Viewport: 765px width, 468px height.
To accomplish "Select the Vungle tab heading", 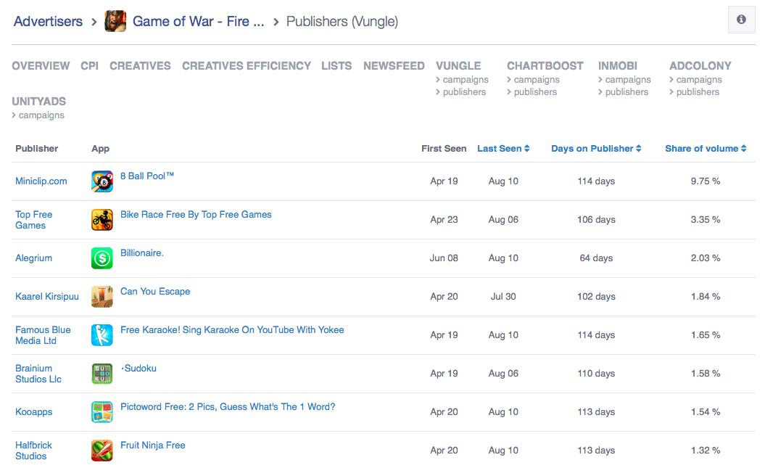I will pos(458,66).
